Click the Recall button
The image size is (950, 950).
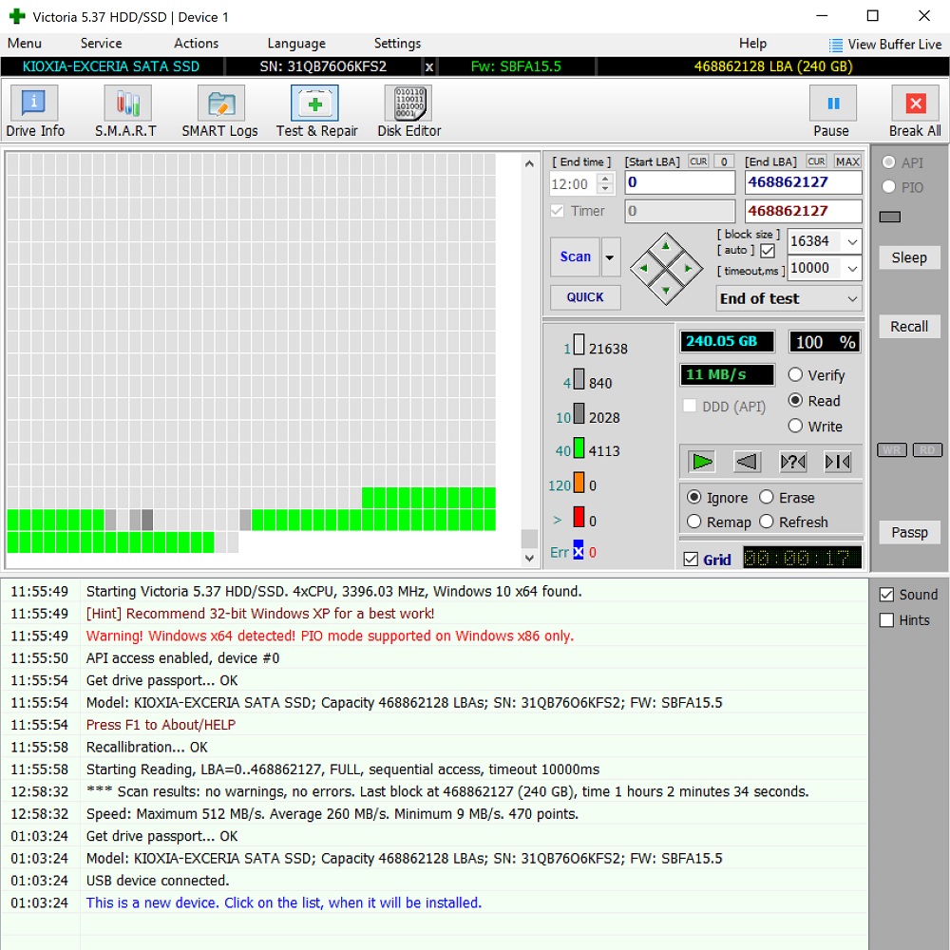point(909,327)
